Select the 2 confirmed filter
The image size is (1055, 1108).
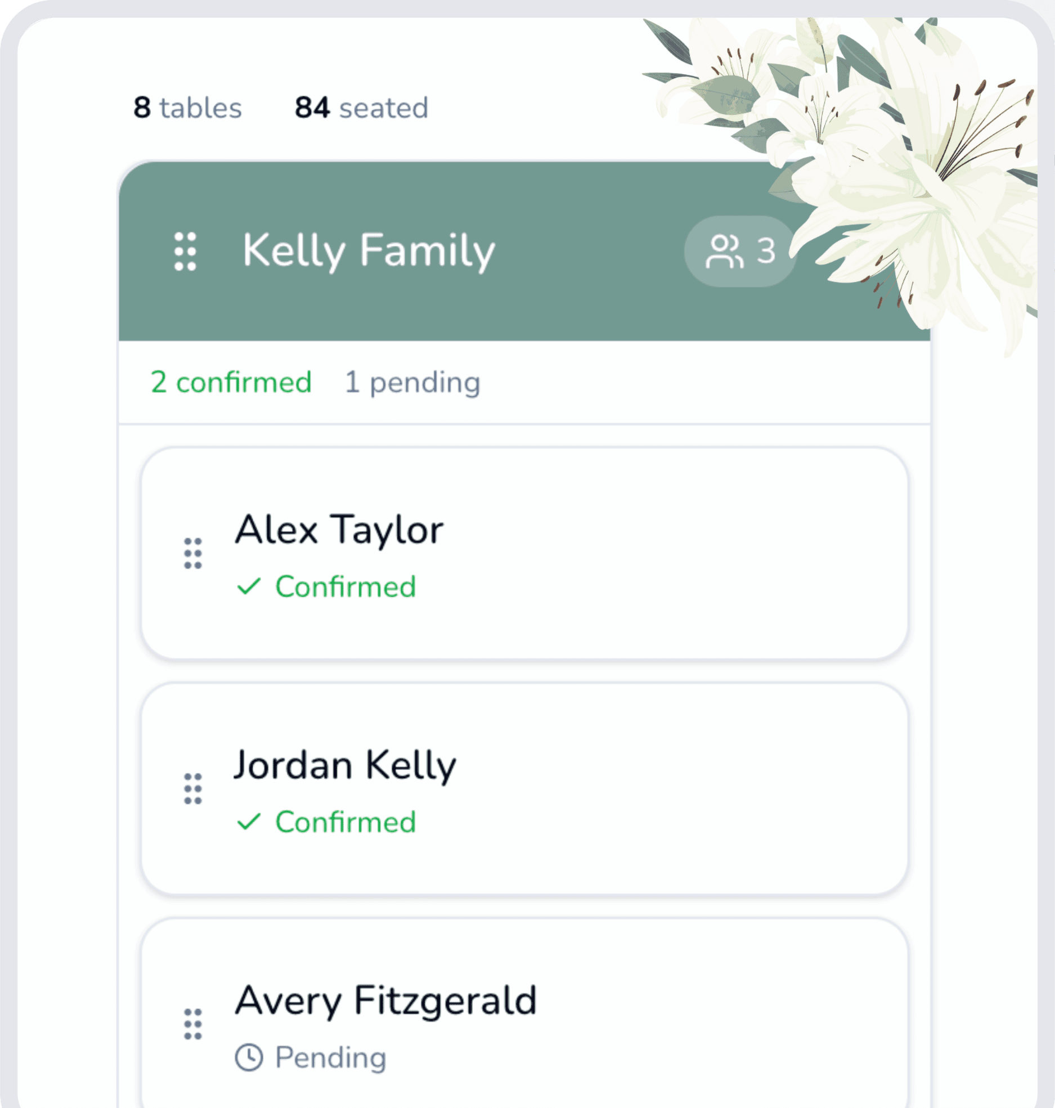230,382
